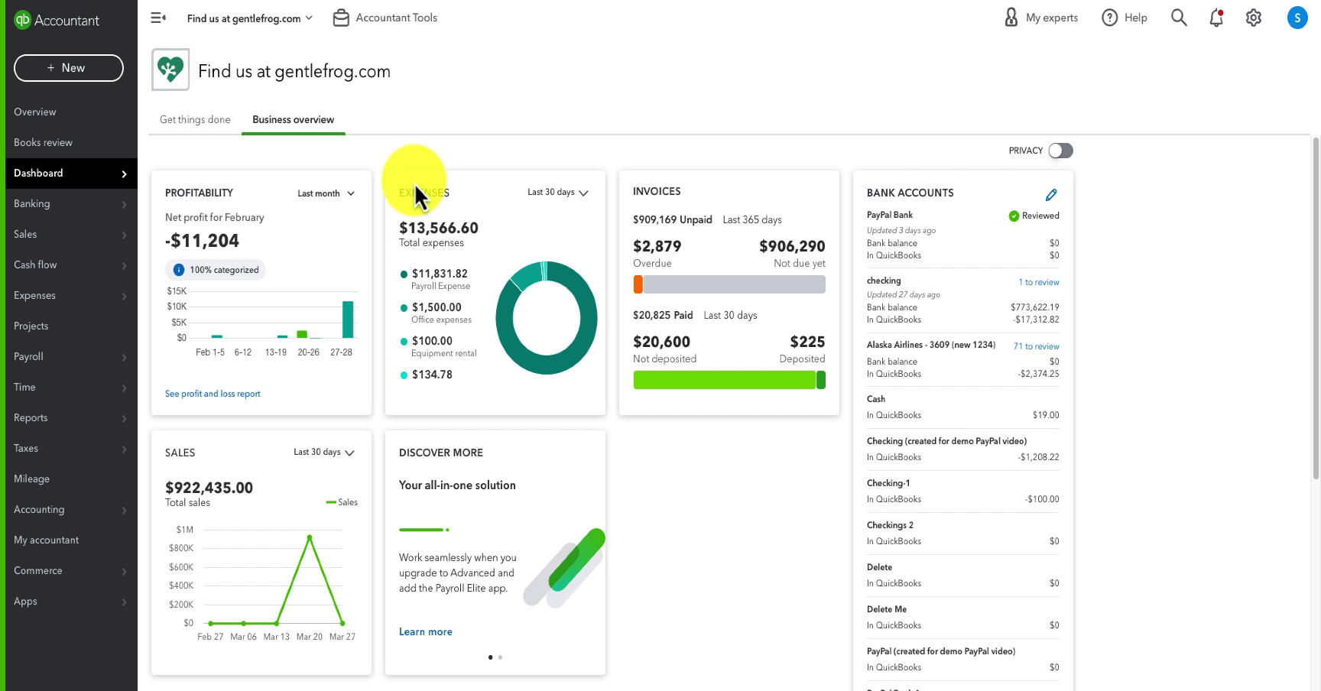The width and height of the screenshot is (1321, 691).
Task: Expand the Expenses sidebar submenu
Action: coord(124,296)
